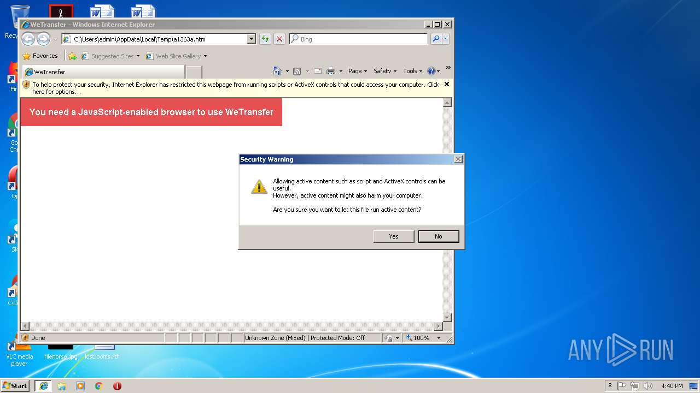Open the Windows Start button
This screenshot has height=393, width=700.
point(15,385)
